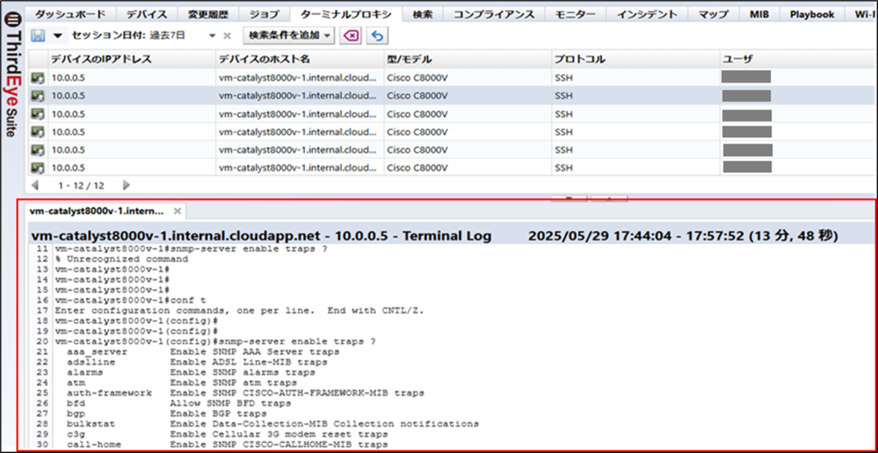
Task: Switch to the デバイス tab
Action: point(147,14)
